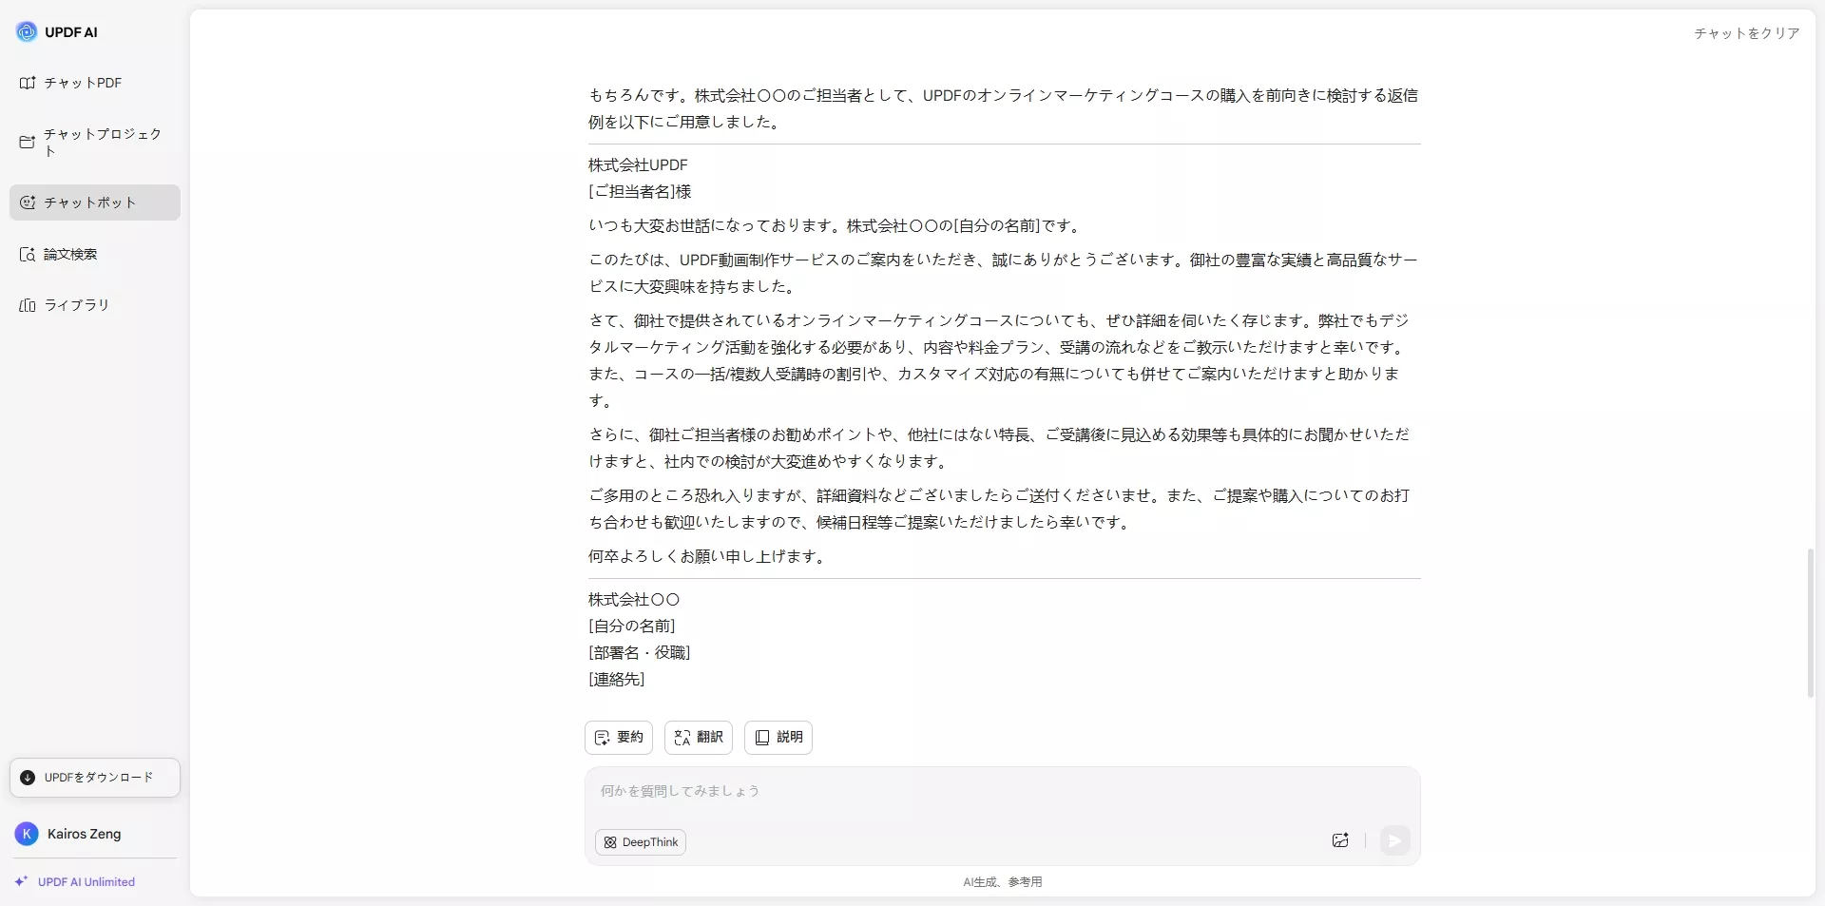Click the chat scrollbar thumb
1825x906 pixels.
click(1811, 623)
